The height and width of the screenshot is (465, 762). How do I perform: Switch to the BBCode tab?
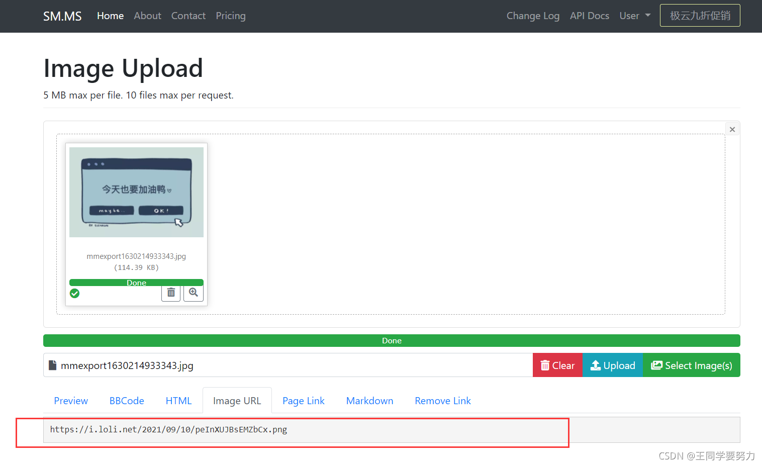tap(127, 401)
